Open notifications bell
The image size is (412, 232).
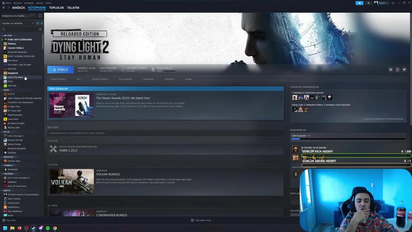tap(369, 3)
